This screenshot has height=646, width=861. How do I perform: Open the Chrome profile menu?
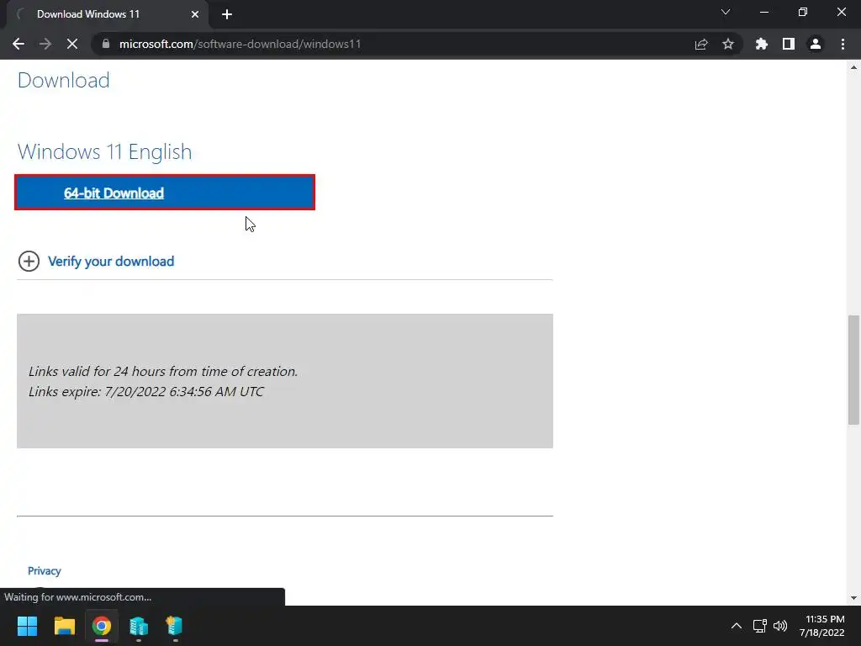pyautogui.click(x=816, y=44)
